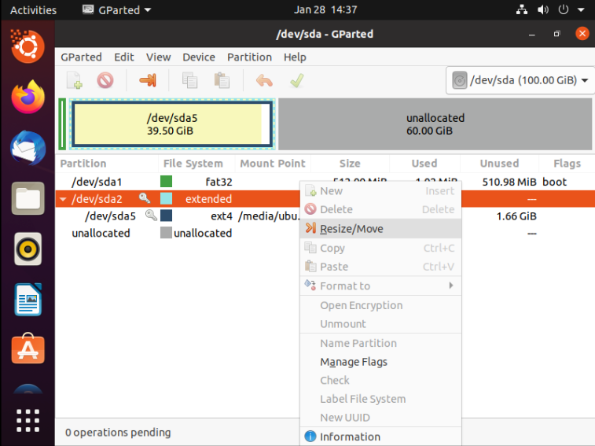Click the Used column header
Image resolution: width=595 pixels, height=446 pixels.
424,164
